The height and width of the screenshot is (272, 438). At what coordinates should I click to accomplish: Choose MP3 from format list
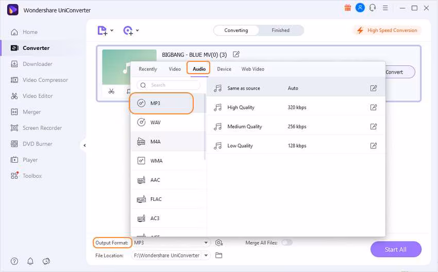click(168, 104)
